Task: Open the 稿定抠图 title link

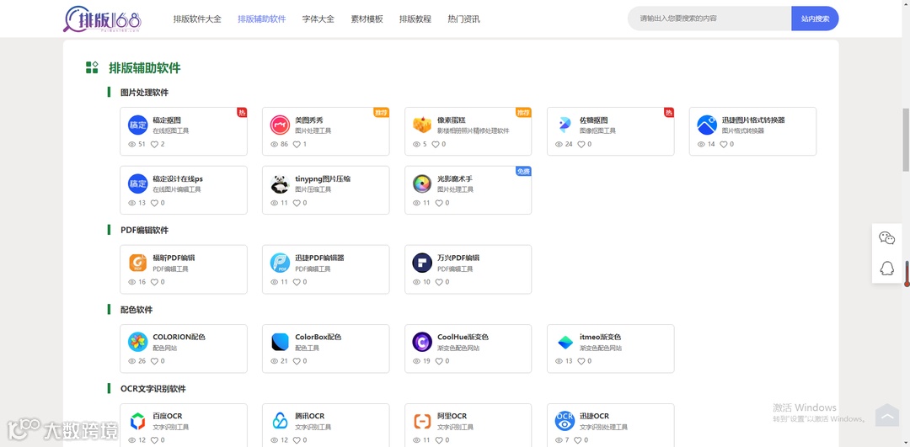Action: click(167, 120)
